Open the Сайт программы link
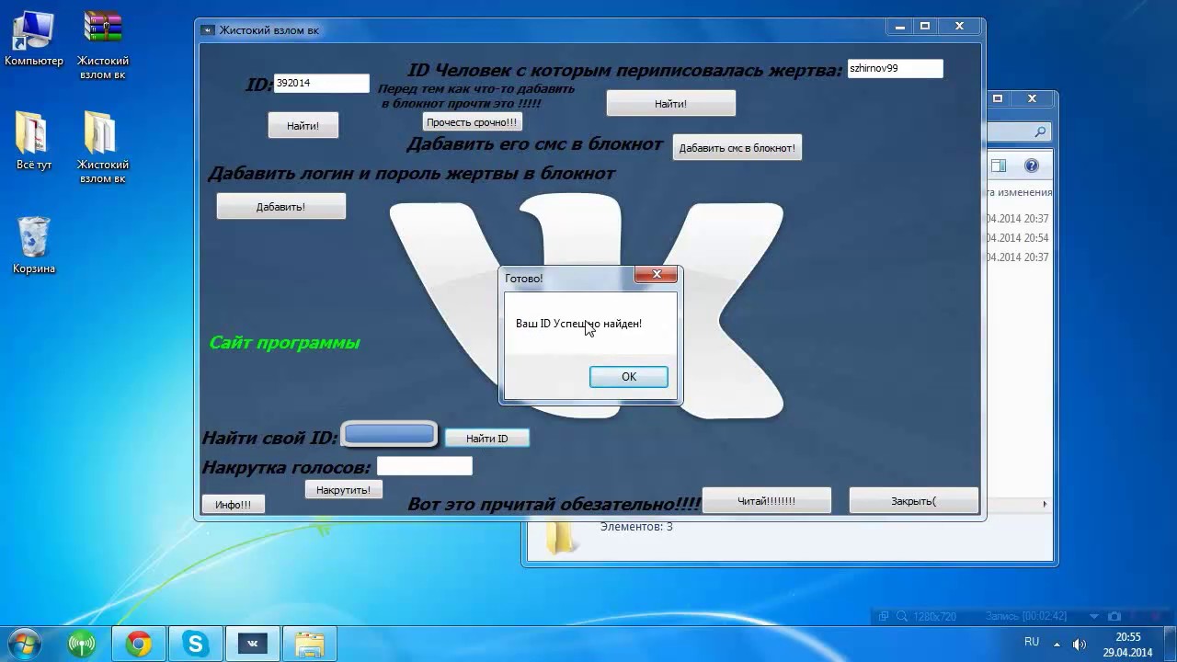Screen dimensions: 1177x662 [x=284, y=343]
